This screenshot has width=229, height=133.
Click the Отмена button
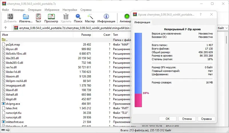point(187,119)
